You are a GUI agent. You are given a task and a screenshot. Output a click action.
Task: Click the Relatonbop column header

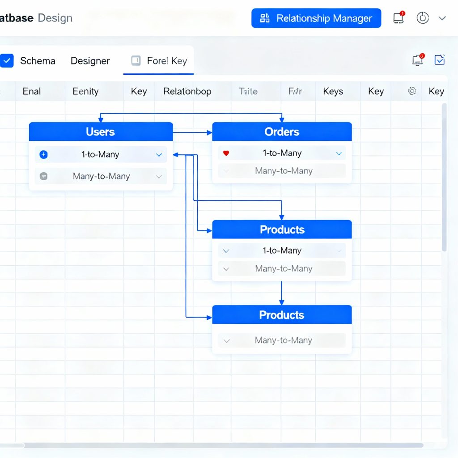pos(187,91)
